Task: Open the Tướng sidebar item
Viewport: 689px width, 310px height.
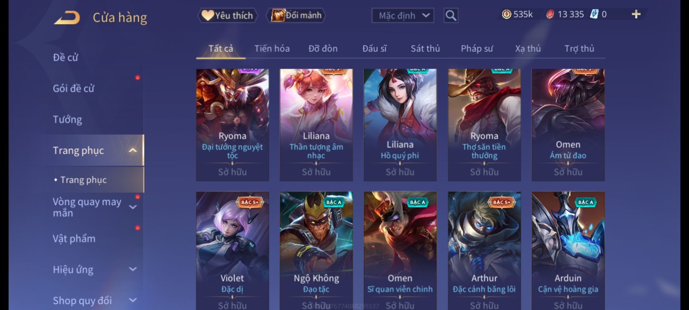Action: tap(67, 119)
